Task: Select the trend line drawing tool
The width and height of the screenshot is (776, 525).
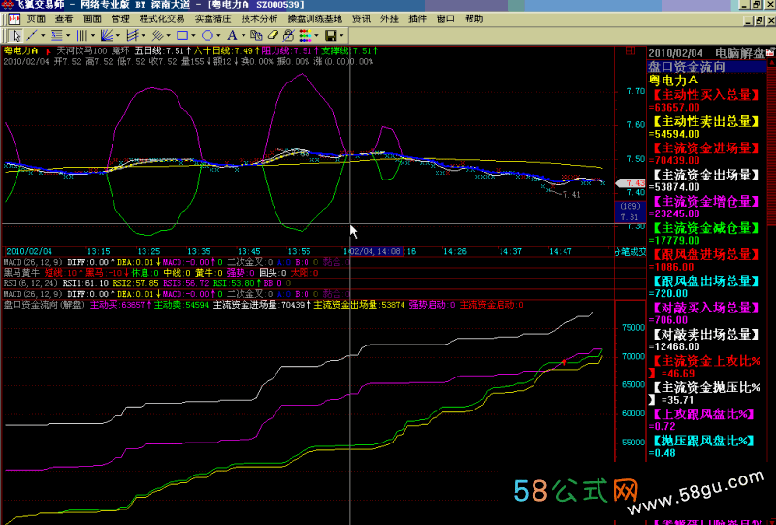Action: 32,36
